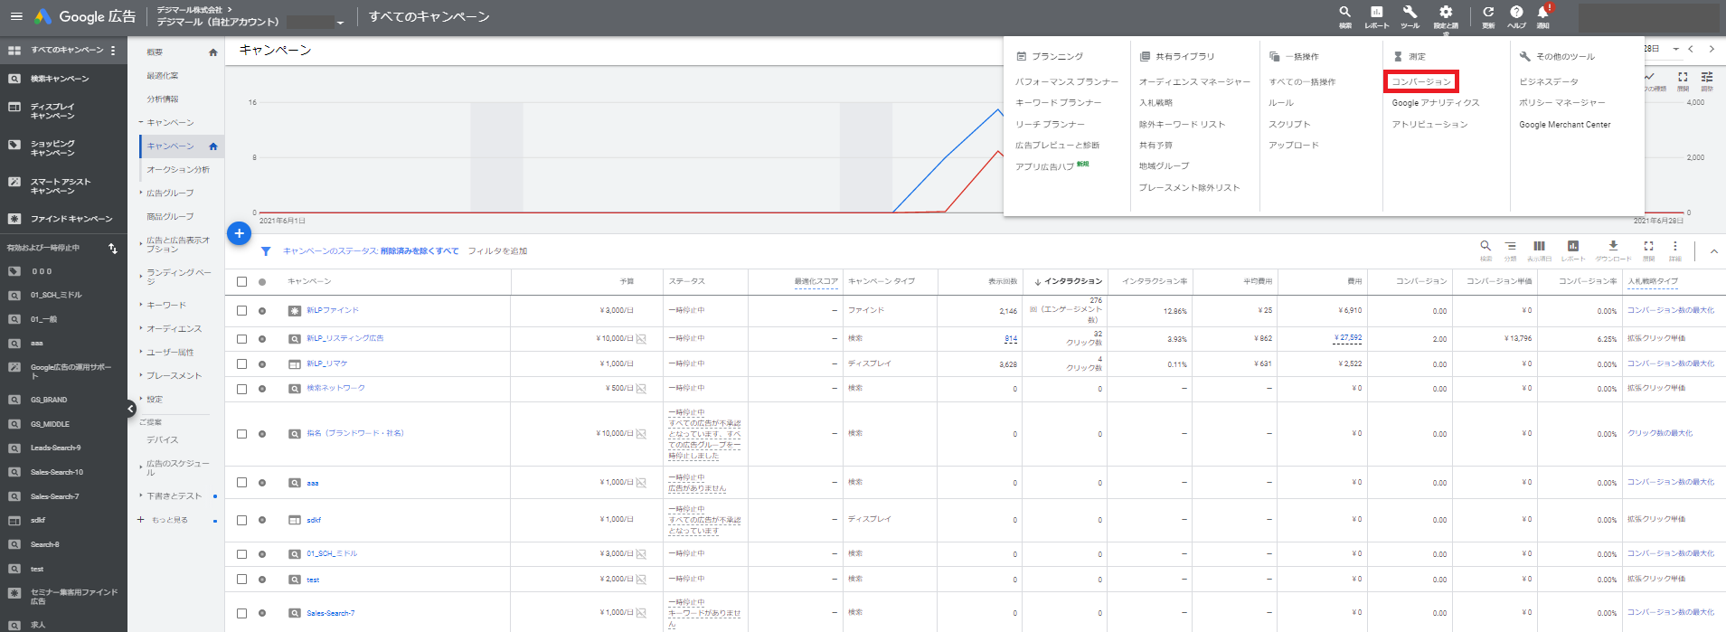Click the blue filter funnel icon
The width and height of the screenshot is (1726, 632).
click(x=266, y=251)
